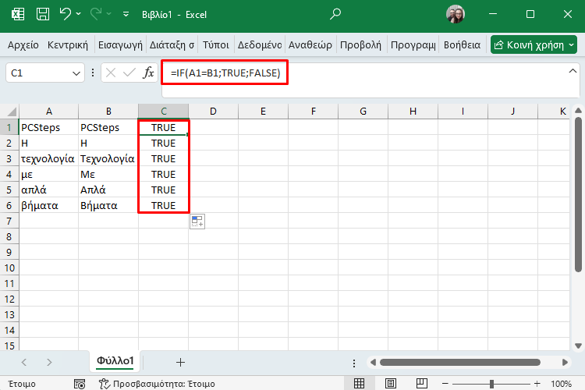The height and width of the screenshot is (390, 585).
Task: Select cell A4 containing με
Action: [x=49, y=174]
